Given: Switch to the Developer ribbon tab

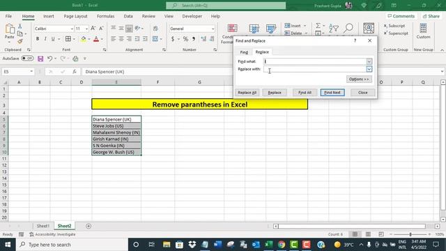Looking at the screenshot, I should pos(192,16).
